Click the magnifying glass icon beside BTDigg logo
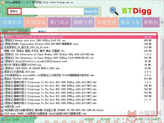Viewport: 164px width, 123px height. tap(114, 11)
